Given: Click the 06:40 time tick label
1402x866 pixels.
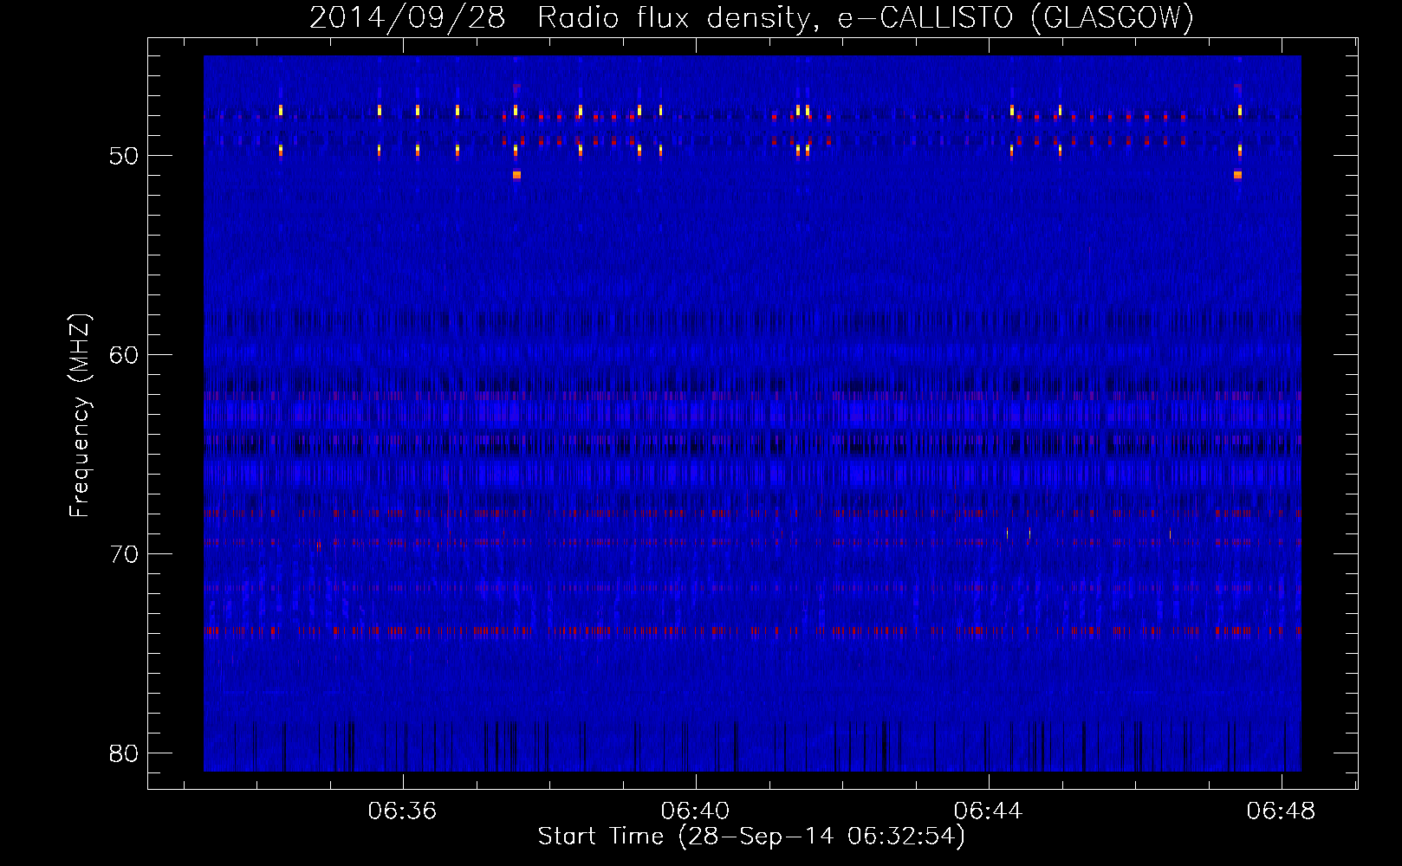Looking at the screenshot, I should coord(695,811).
